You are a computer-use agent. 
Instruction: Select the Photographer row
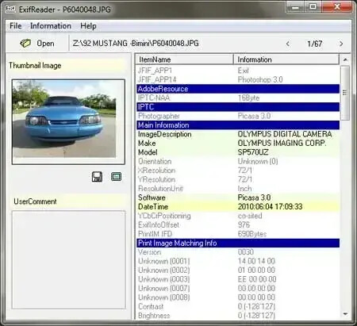pyautogui.click(x=238, y=116)
